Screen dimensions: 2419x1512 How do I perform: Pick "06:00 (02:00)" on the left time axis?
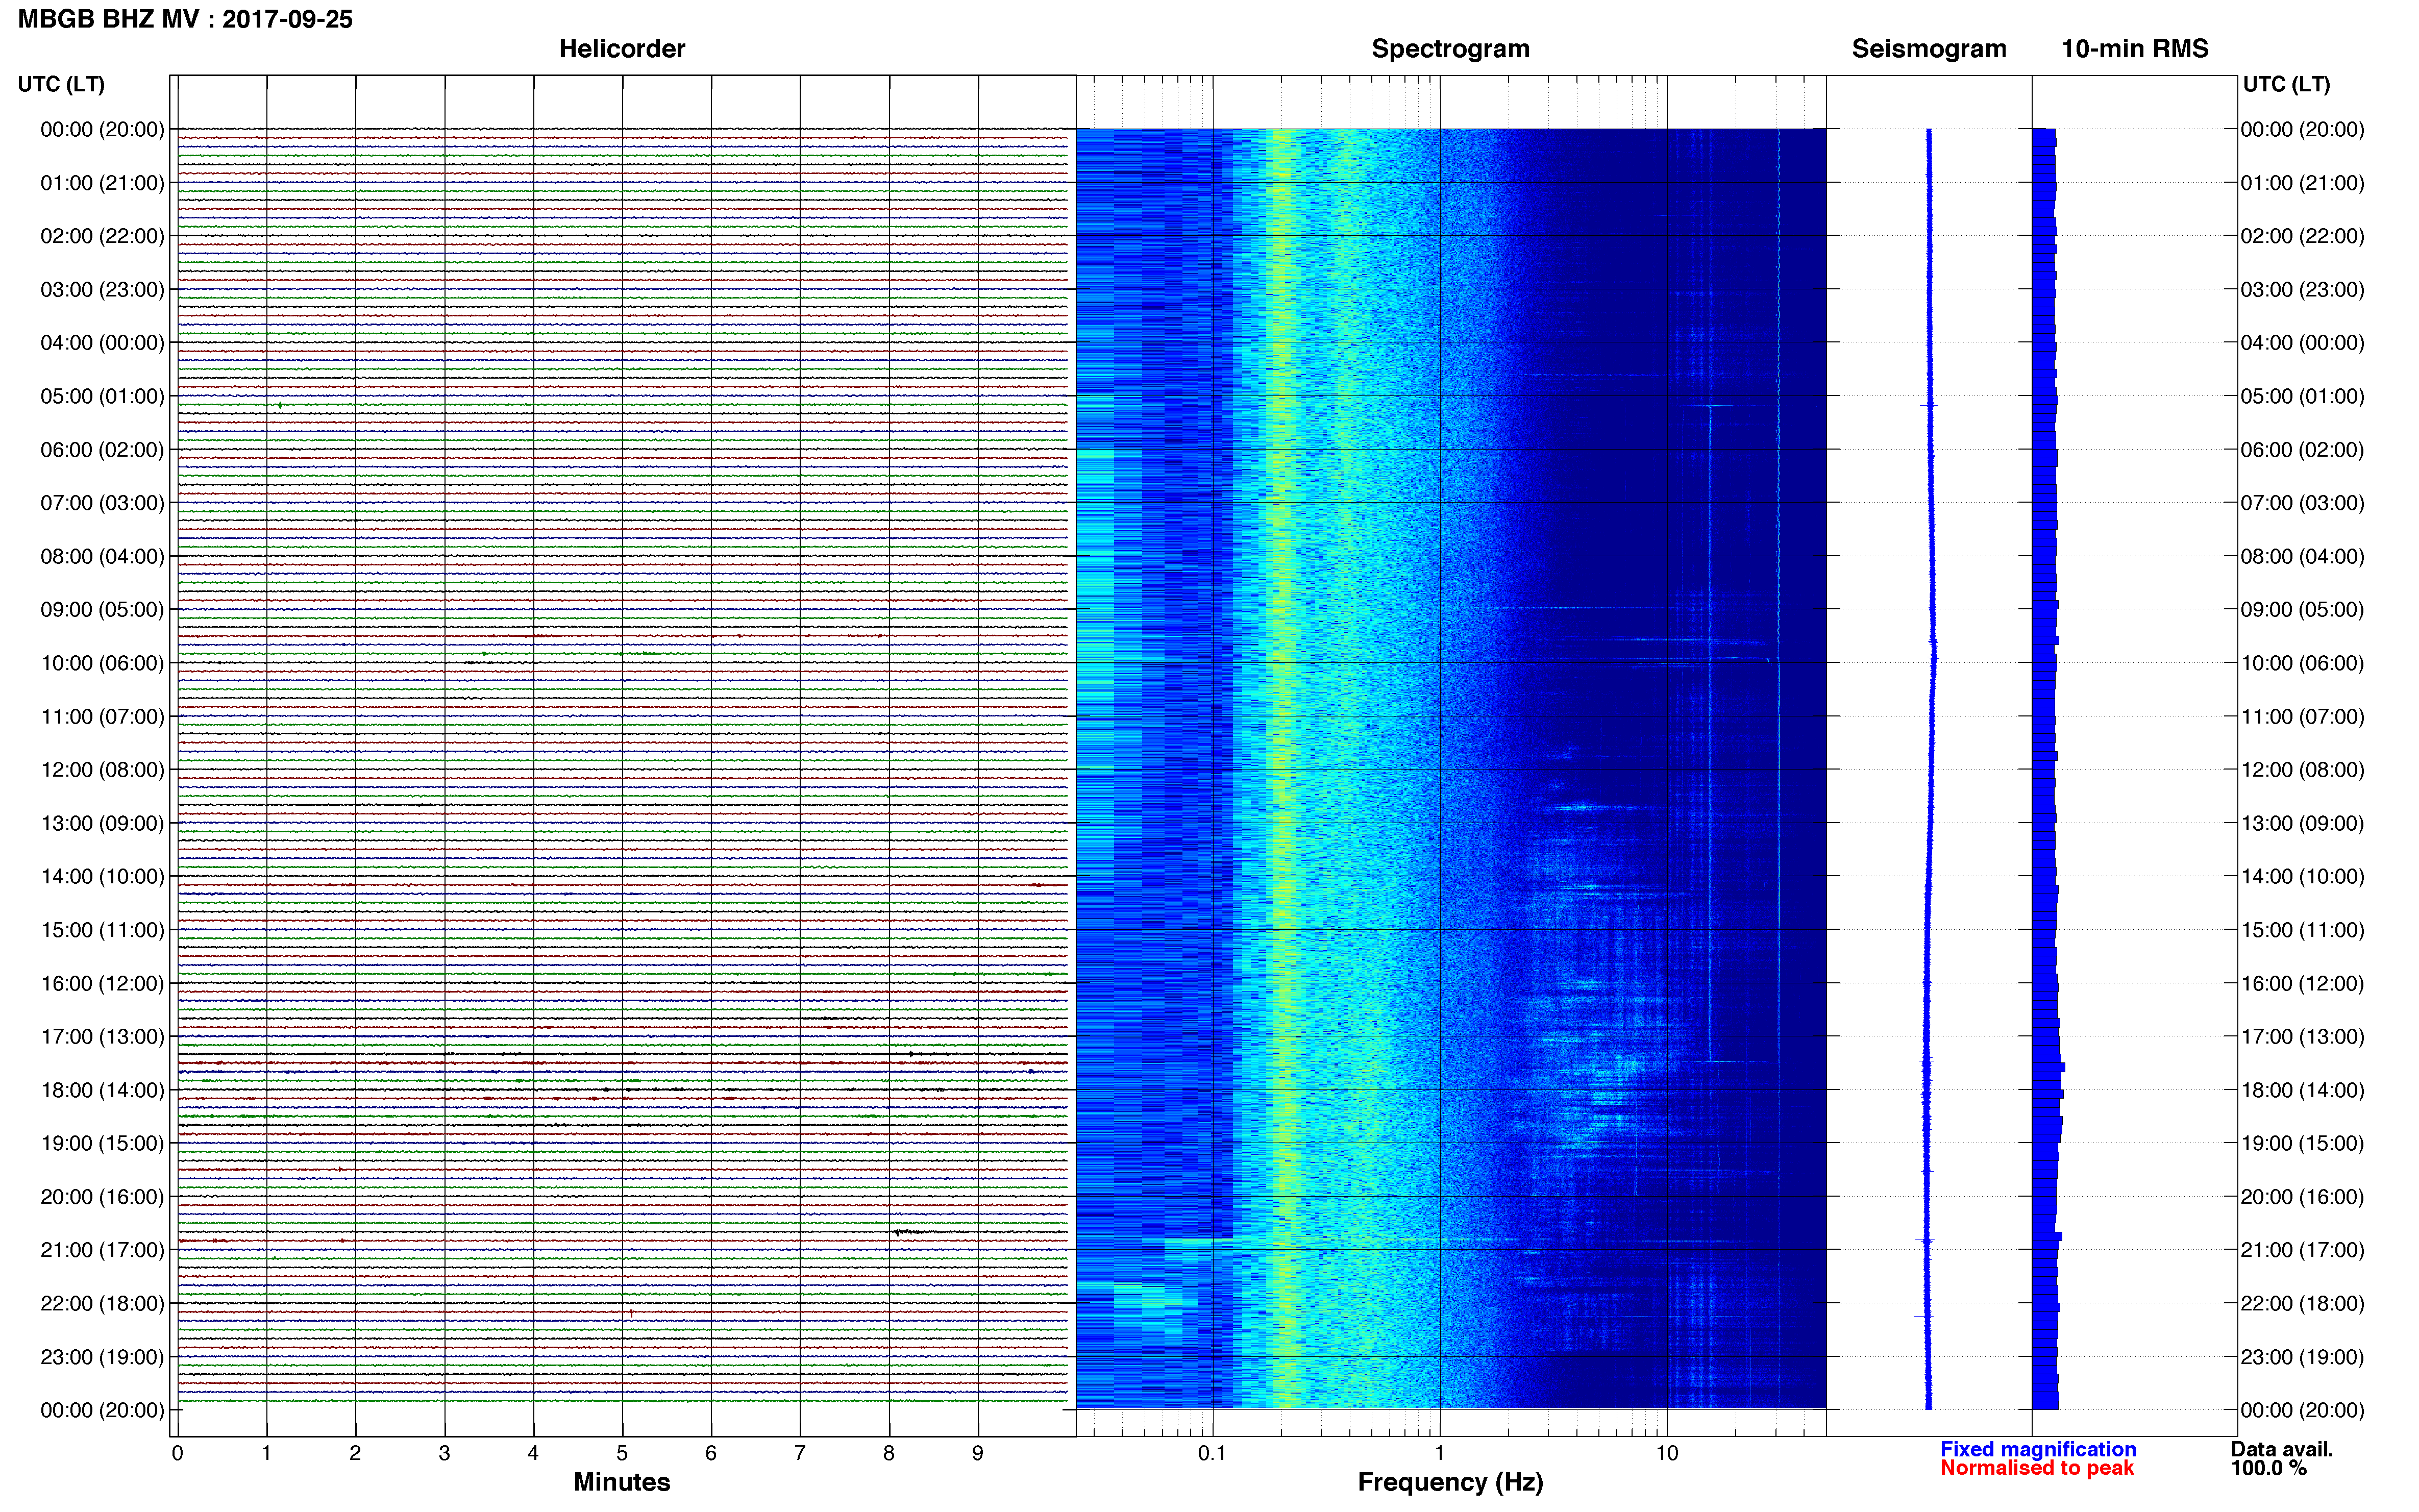pos(102,450)
